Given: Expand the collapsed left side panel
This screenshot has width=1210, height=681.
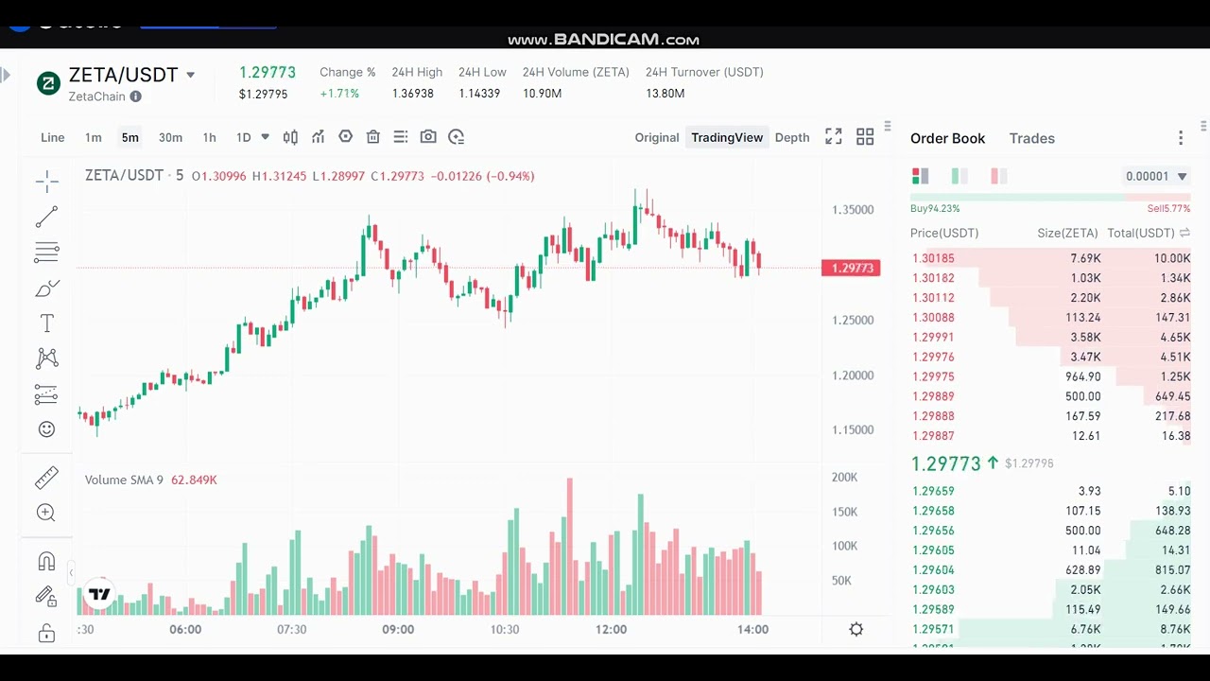Looking at the screenshot, I should (5, 75).
